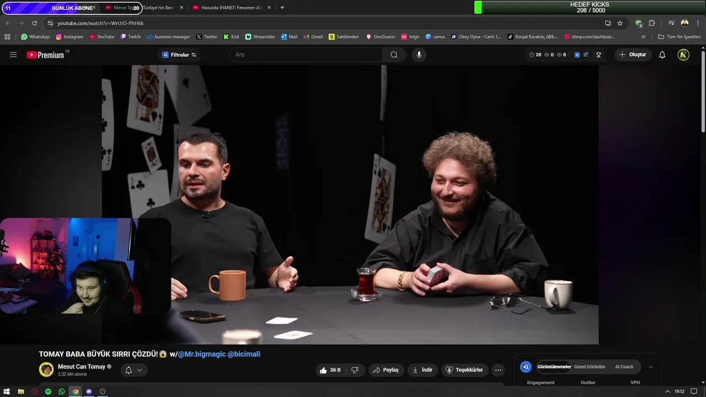Open Chrome extensions puzzle icon
Image resolution: width=706 pixels, height=397 pixels.
pos(651,23)
